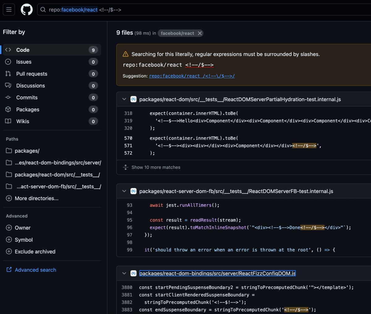This screenshot has width=371, height=314.
Task: Open Advanced search link
Action: 35,270
